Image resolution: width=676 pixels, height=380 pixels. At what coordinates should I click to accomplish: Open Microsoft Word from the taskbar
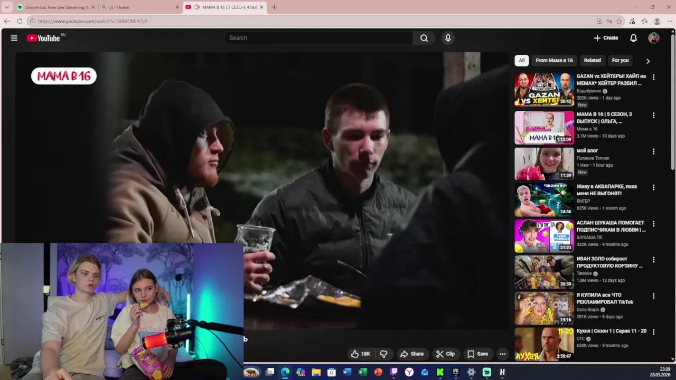point(347,372)
